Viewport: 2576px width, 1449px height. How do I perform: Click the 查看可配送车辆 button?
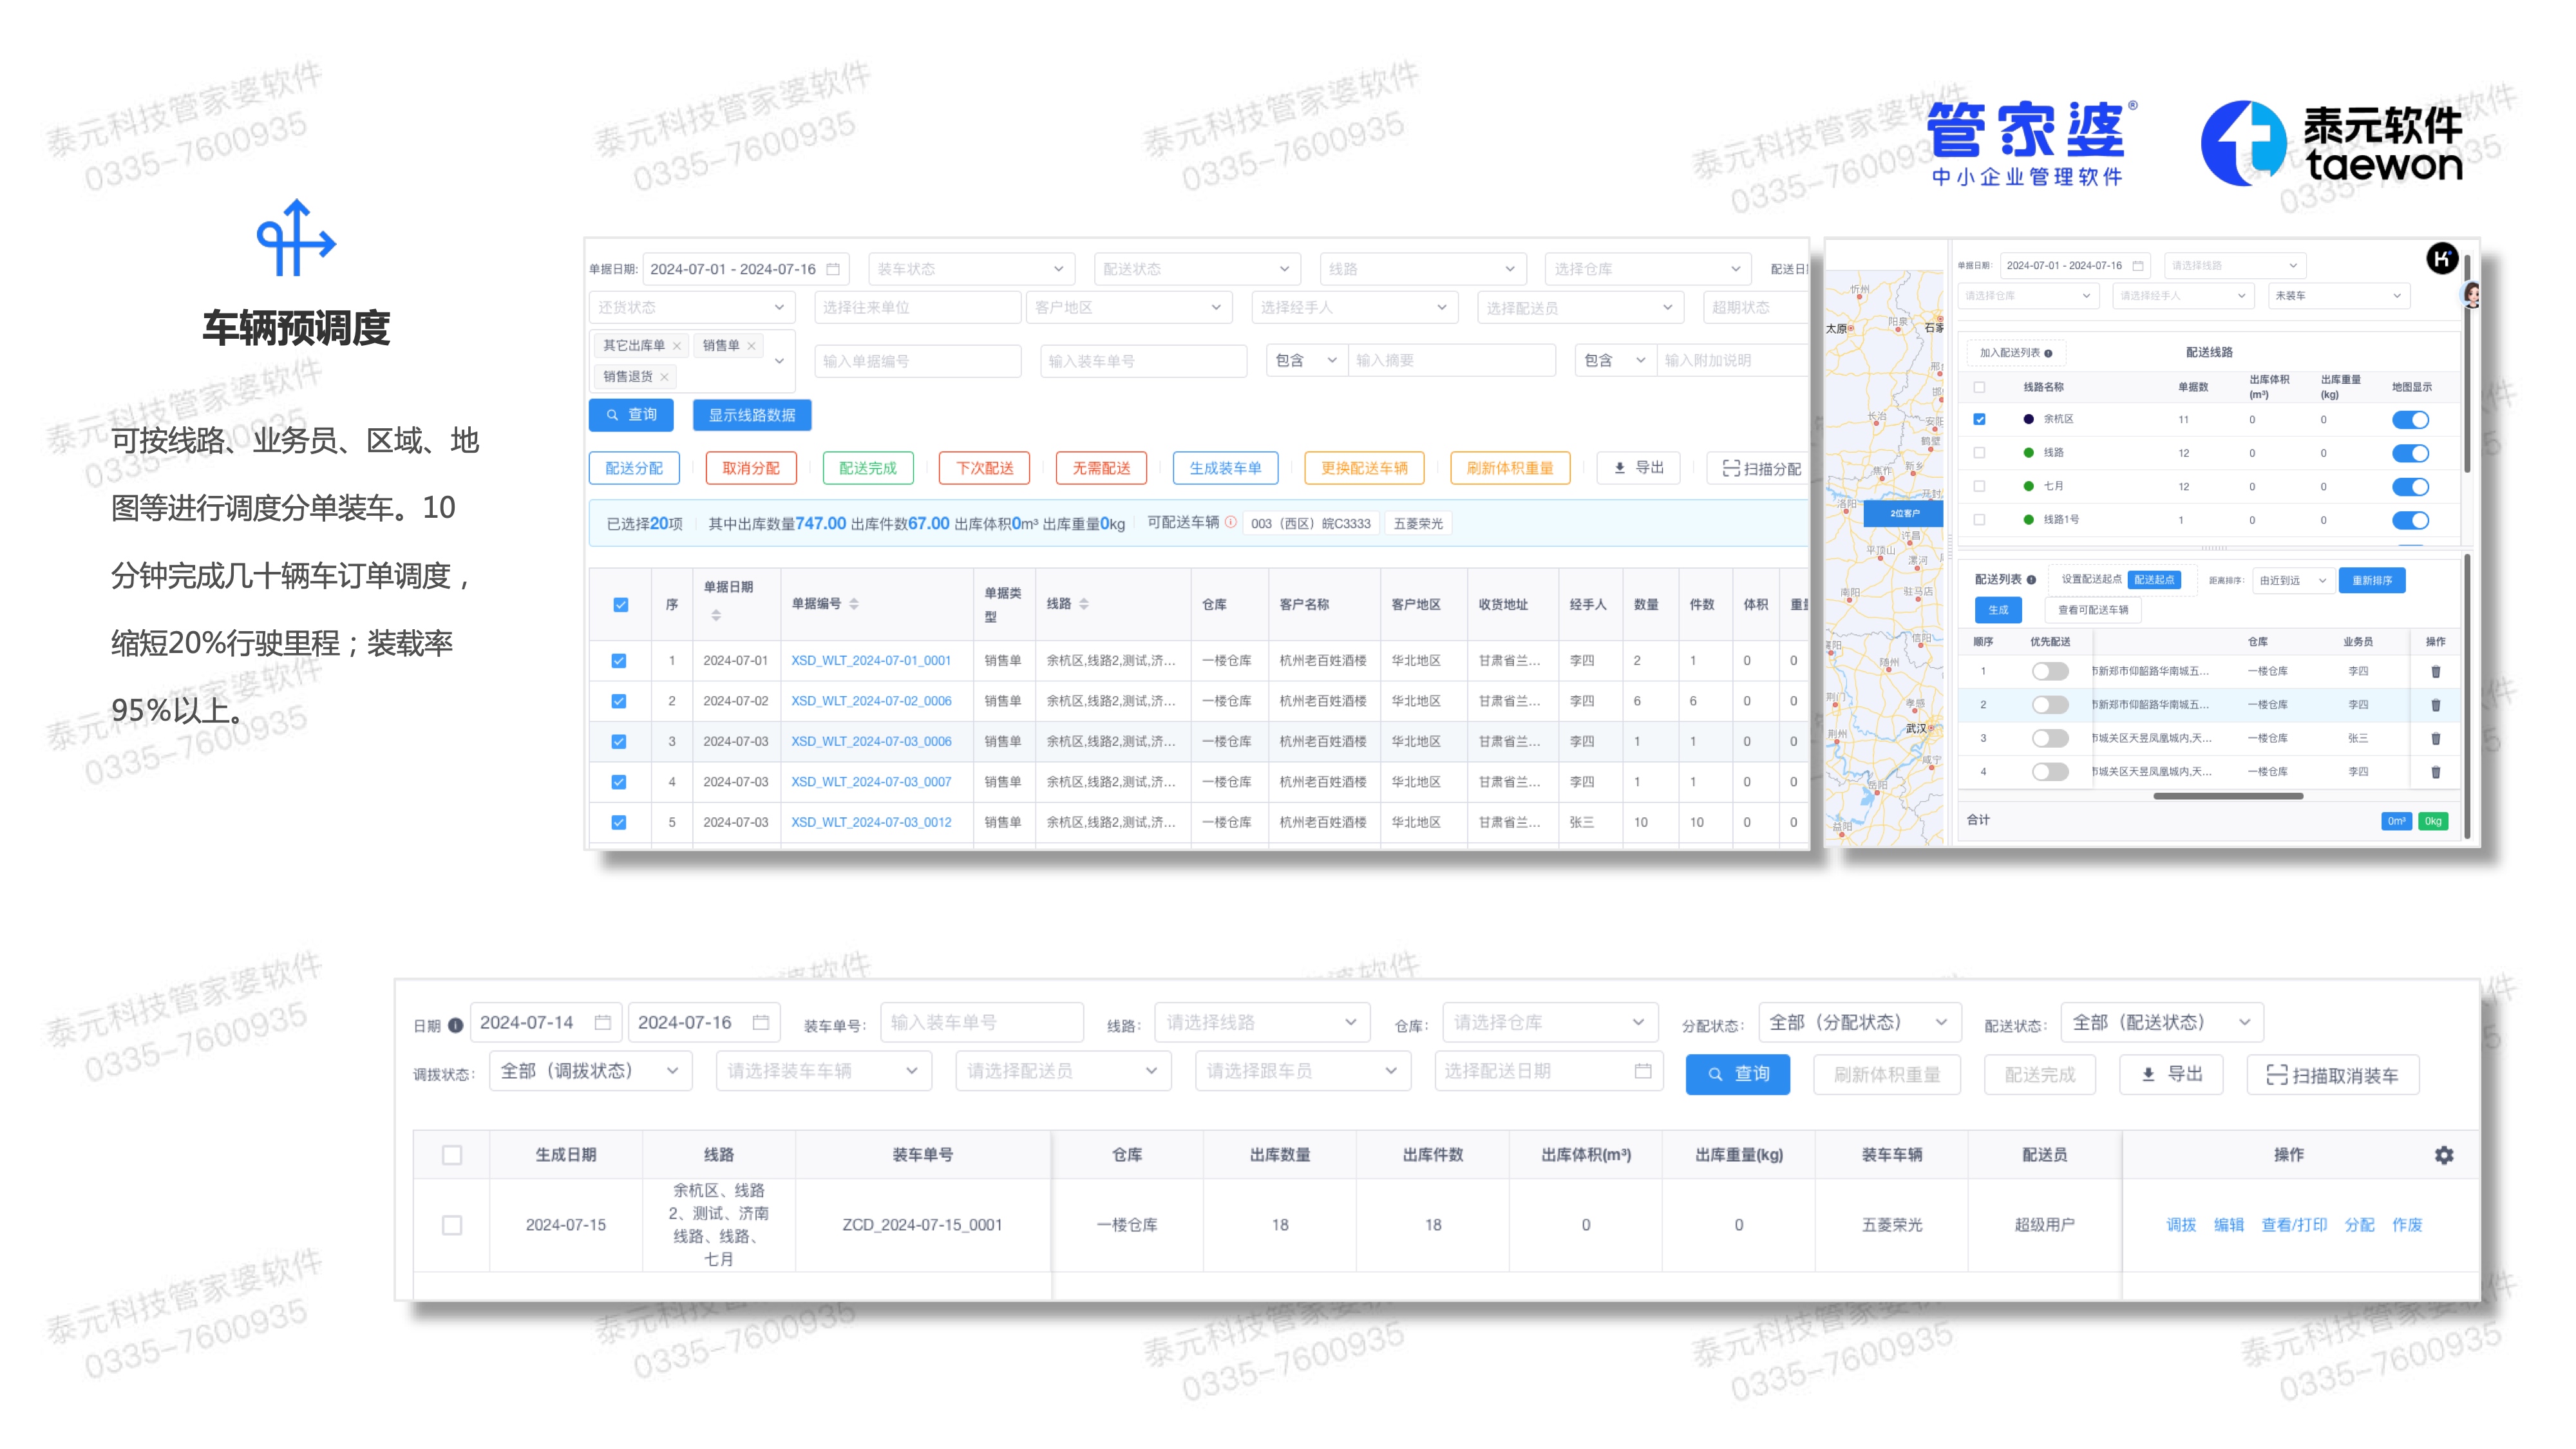click(2093, 610)
